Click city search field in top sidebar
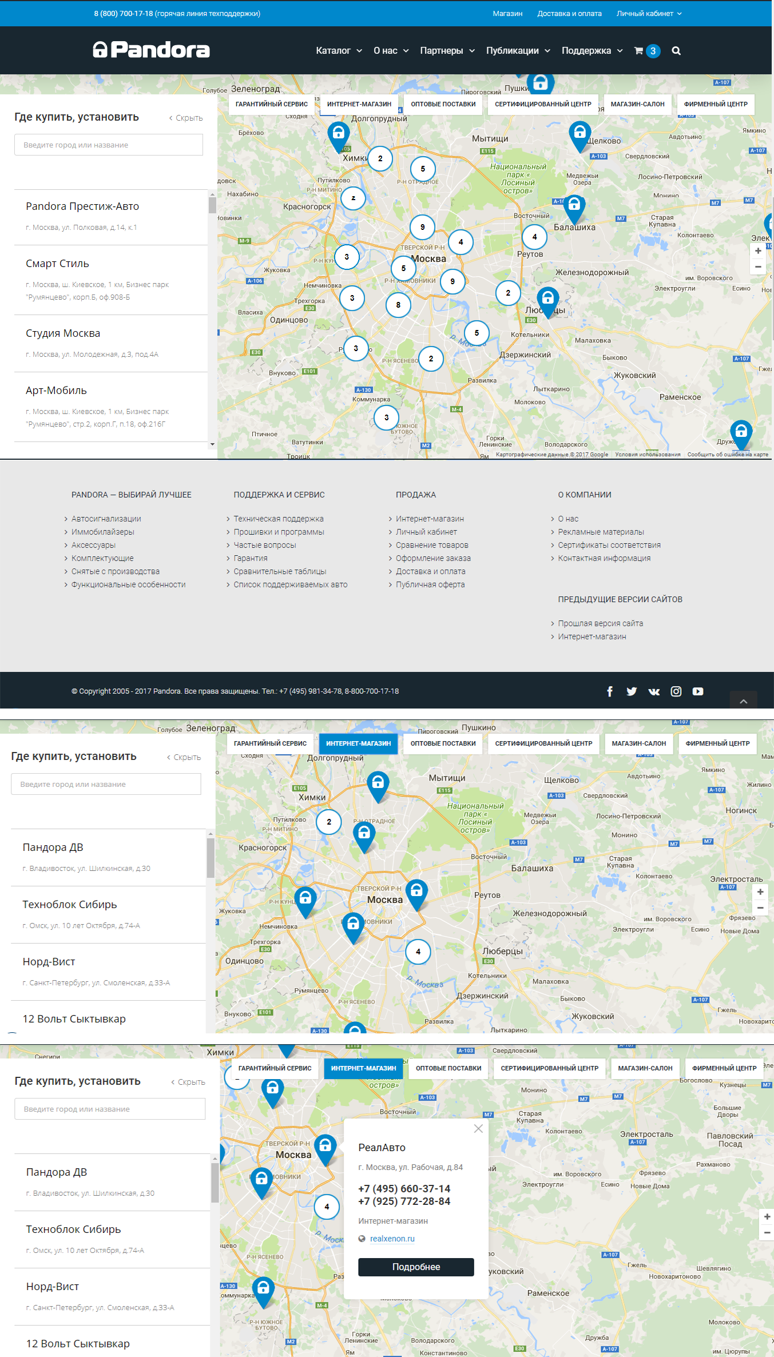The height and width of the screenshot is (1357, 774). click(x=109, y=145)
